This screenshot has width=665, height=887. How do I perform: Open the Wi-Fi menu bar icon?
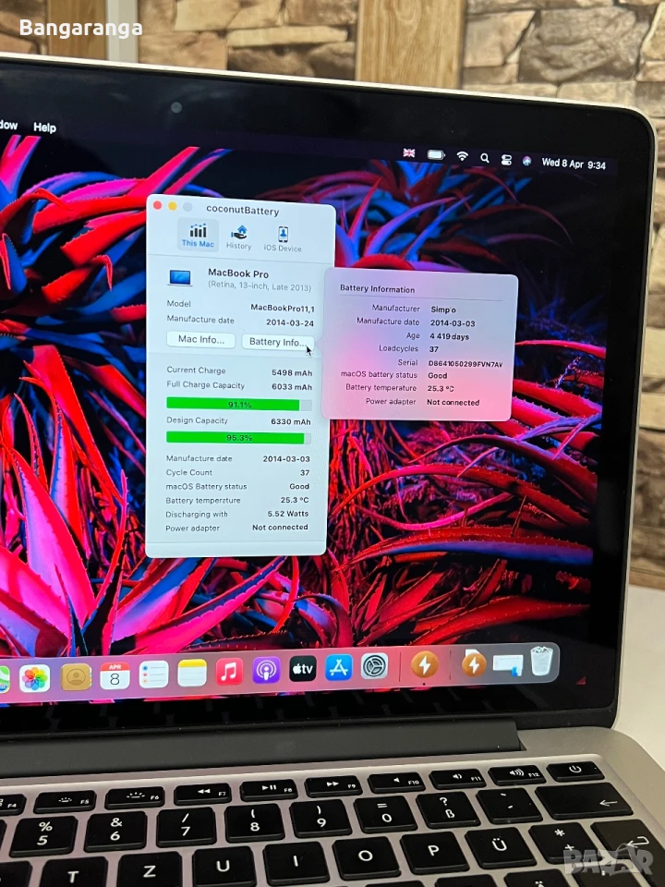click(x=462, y=156)
